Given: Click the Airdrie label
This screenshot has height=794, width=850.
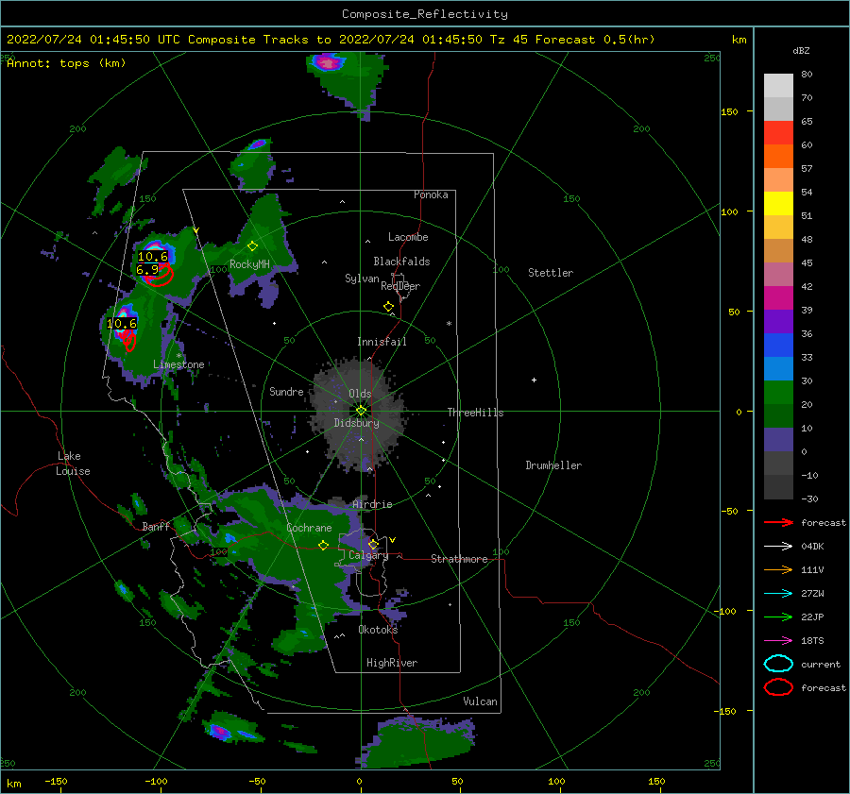Looking at the screenshot, I should [x=372, y=504].
